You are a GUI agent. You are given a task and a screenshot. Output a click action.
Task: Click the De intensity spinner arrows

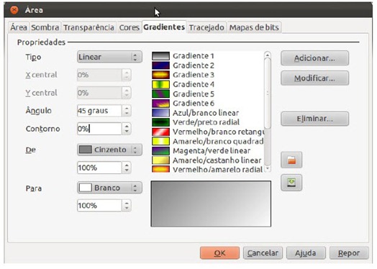pyautogui.click(x=127, y=168)
